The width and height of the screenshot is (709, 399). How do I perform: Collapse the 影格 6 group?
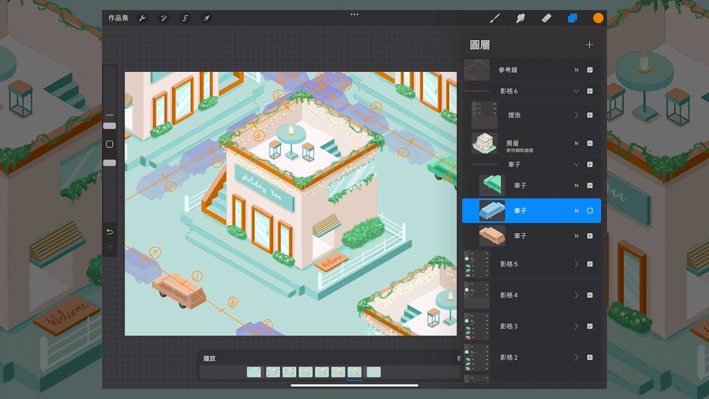click(576, 91)
